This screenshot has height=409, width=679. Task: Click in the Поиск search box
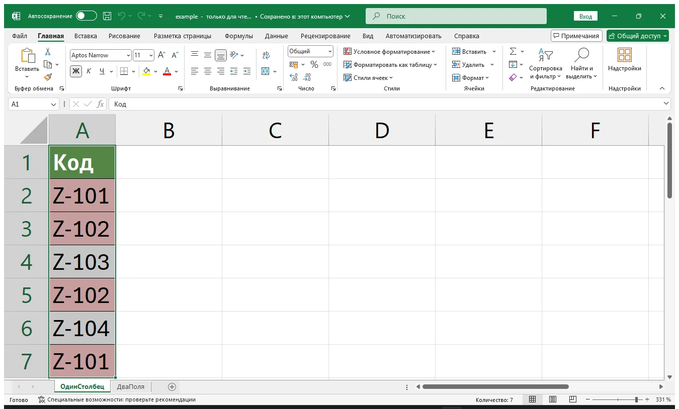(456, 16)
